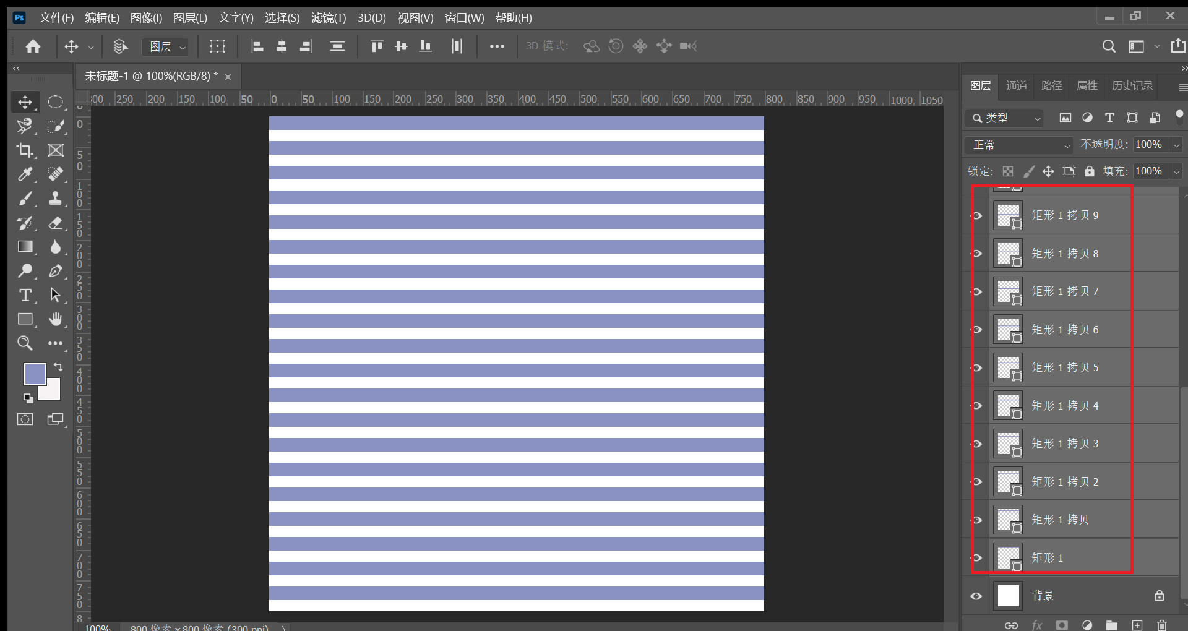The width and height of the screenshot is (1188, 631).
Task: Delete layer using the trash icon
Action: pyautogui.click(x=1162, y=625)
